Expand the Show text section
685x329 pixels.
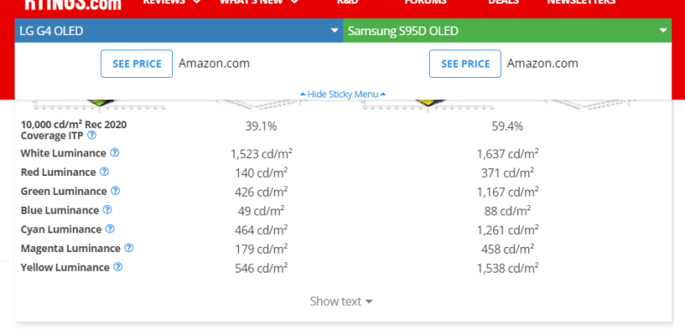click(341, 301)
